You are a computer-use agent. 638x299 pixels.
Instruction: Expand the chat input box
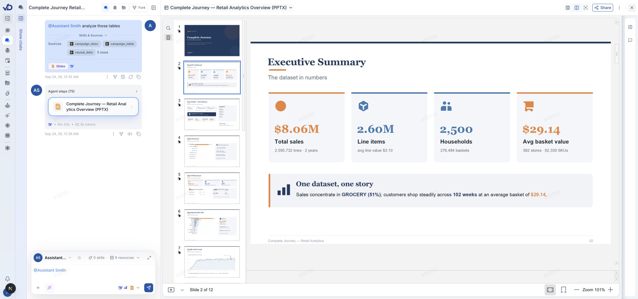149,258
